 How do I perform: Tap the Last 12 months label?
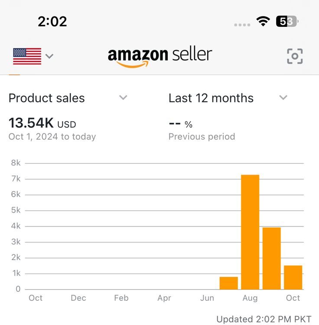tap(211, 98)
